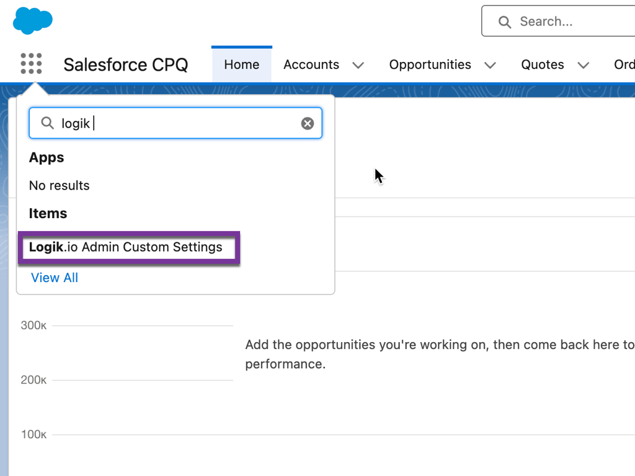
Task: Expand the Quotes dropdown chevron
Action: [x=583, y=65]
